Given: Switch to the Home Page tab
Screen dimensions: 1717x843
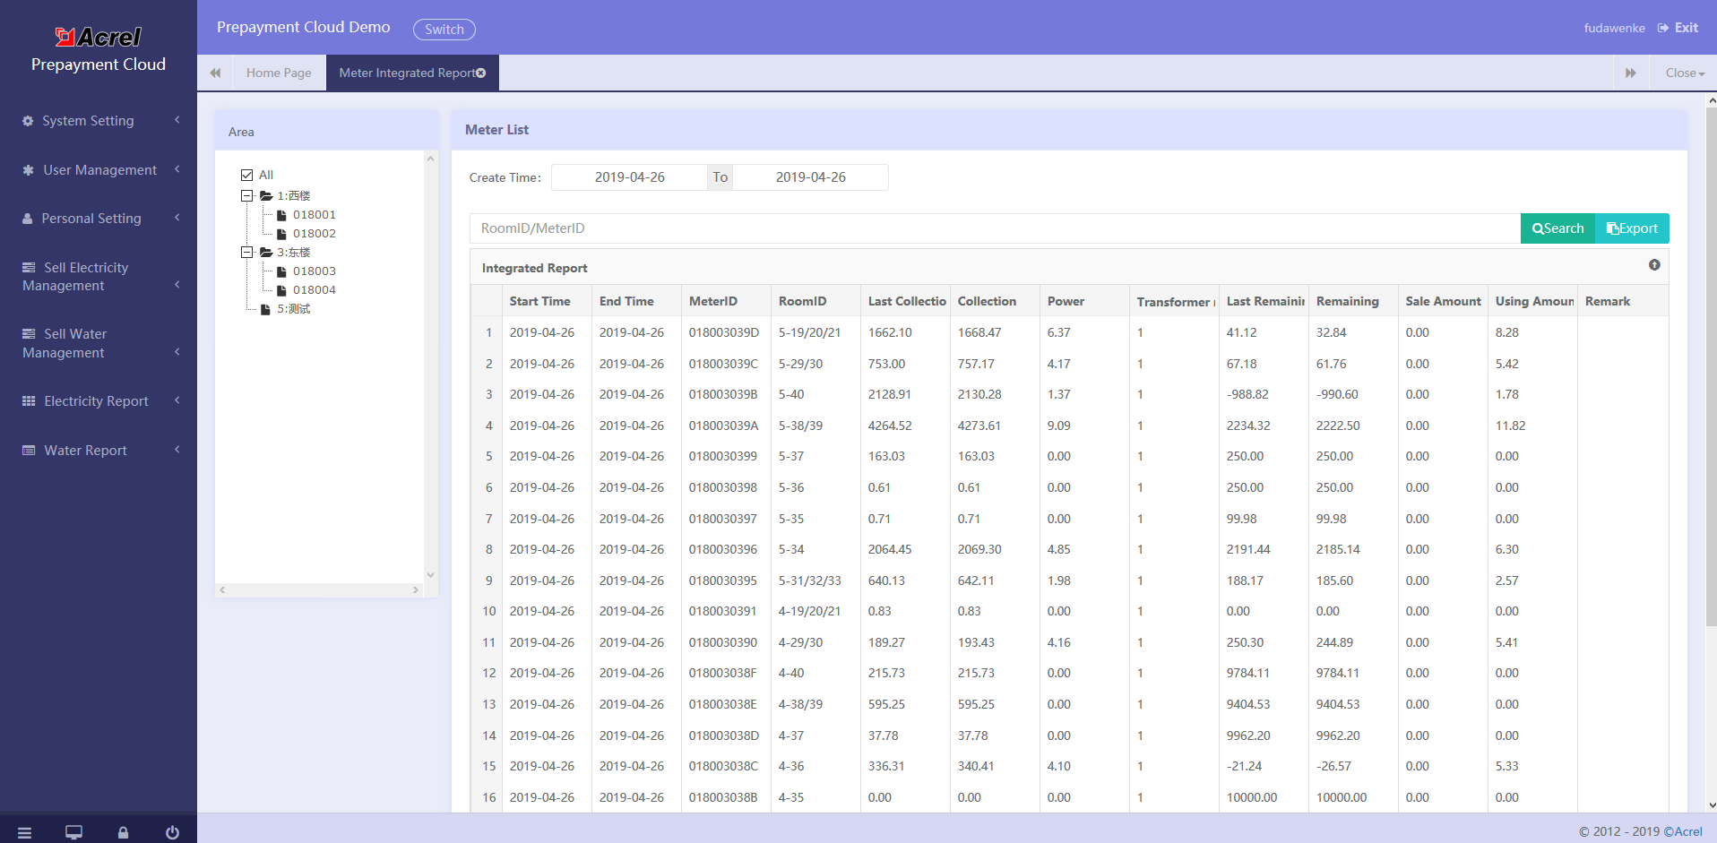Looking at the screenshot, I should [279, 73].
